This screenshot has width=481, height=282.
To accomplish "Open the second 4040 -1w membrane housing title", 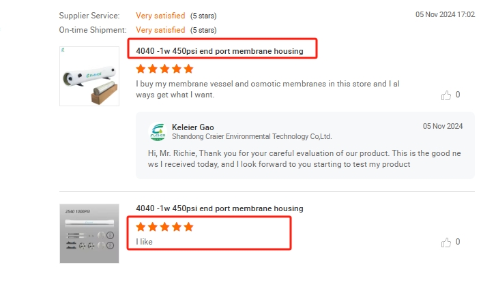I will (x=220, y=208).
